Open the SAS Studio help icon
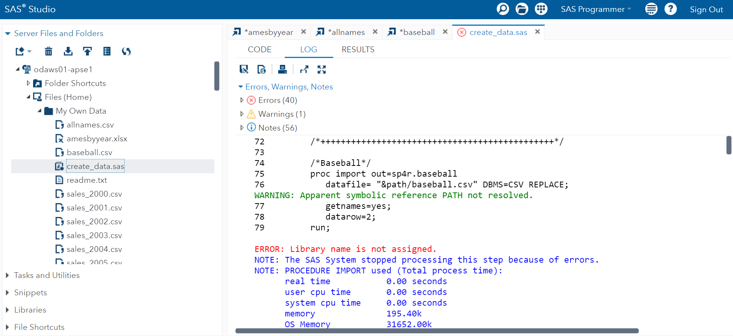Screen dimensions: 733x336 pyautogui.click(x=670, y=9)
